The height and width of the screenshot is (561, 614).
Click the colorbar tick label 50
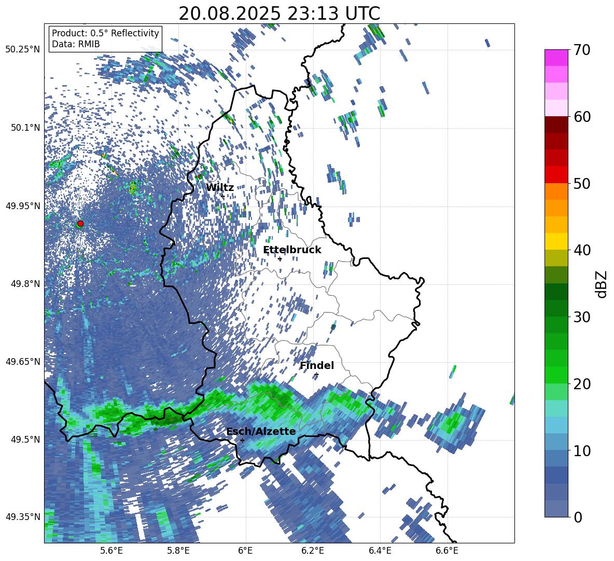coord(582,183)
